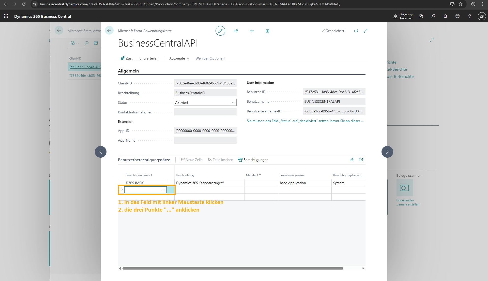Viewport: 488px width, 281px height.
Task: Click the Berechtigungsbereich column header
Action: [x=347, y=175]
